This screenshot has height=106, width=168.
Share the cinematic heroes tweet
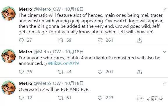(139, 40)
